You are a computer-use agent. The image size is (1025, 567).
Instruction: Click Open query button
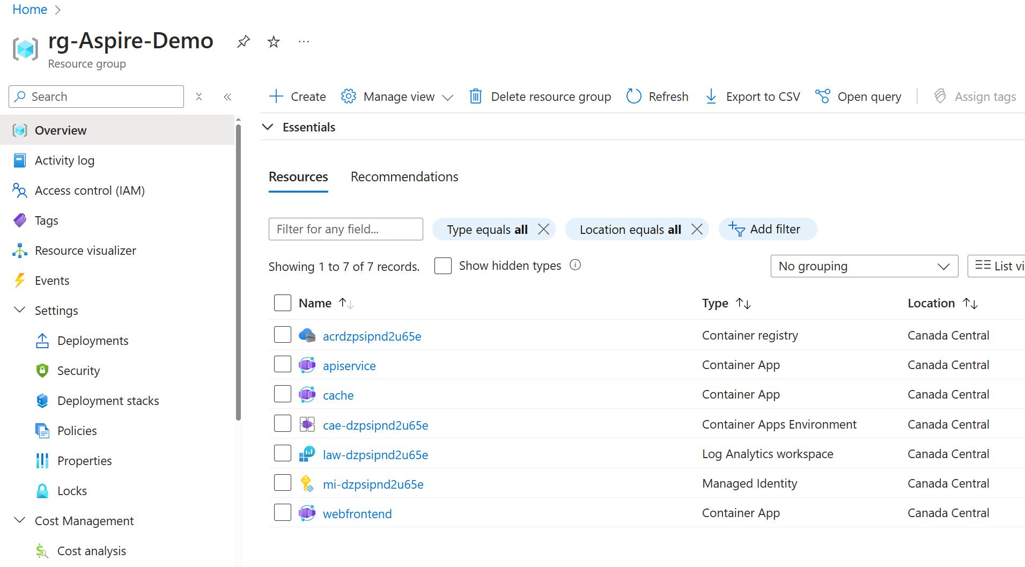coord(858,97)
